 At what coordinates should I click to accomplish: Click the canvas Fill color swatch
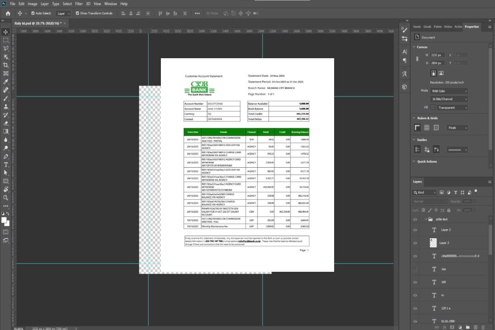(433, 108)
